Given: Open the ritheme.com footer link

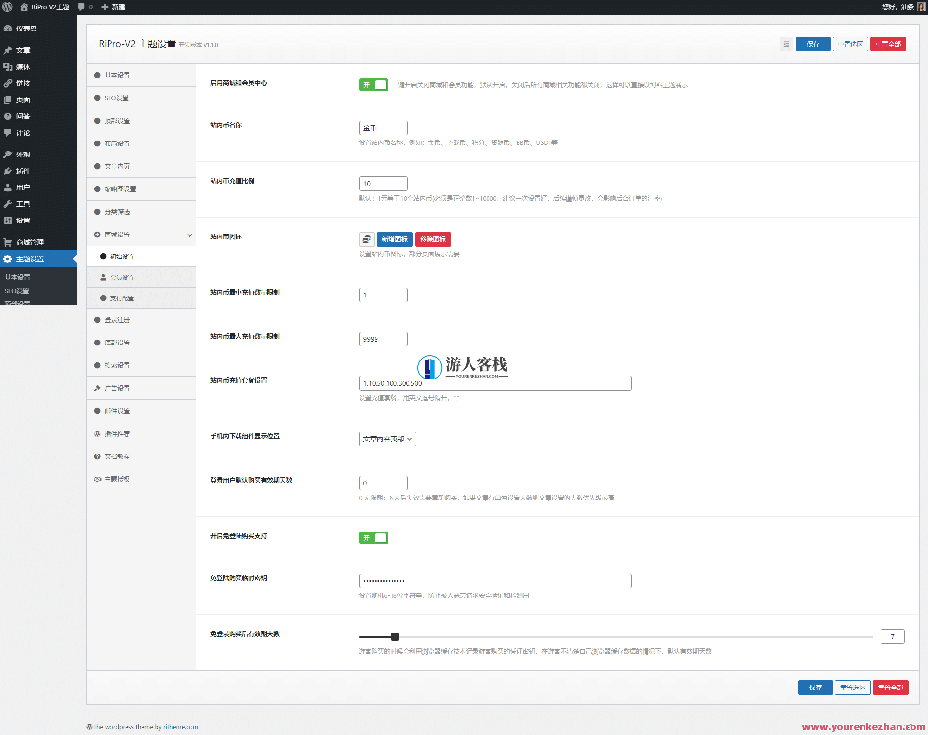Looking at the screenshot, I should tap(180, 727).
